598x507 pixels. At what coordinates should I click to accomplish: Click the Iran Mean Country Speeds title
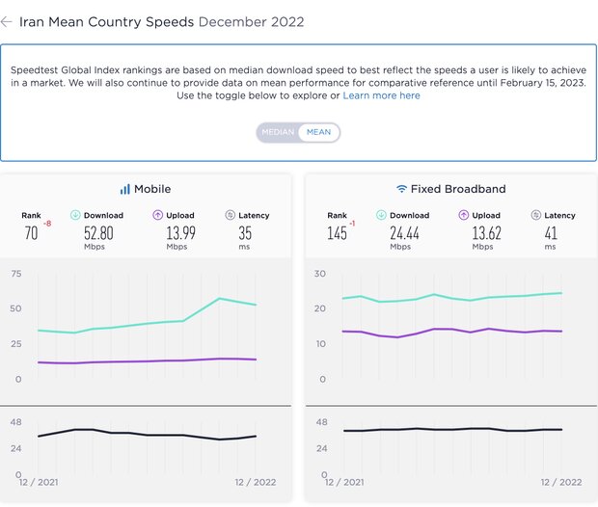pyautogui.click(x=106, y=21)
